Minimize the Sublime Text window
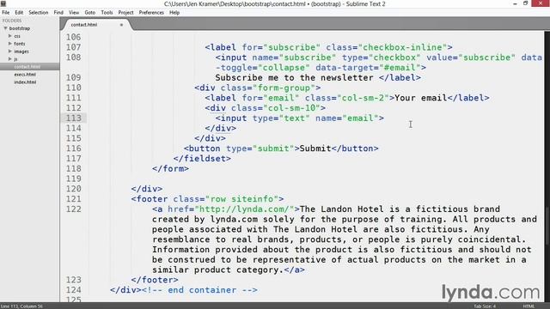 coord(515,3)
